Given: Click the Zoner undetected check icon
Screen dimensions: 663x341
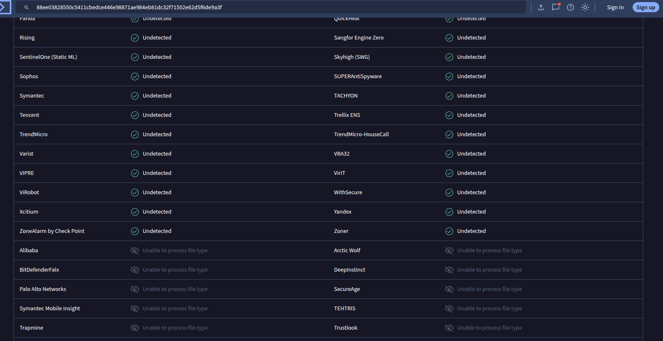Looking at the screenshot, I should [x=449, y=231].
